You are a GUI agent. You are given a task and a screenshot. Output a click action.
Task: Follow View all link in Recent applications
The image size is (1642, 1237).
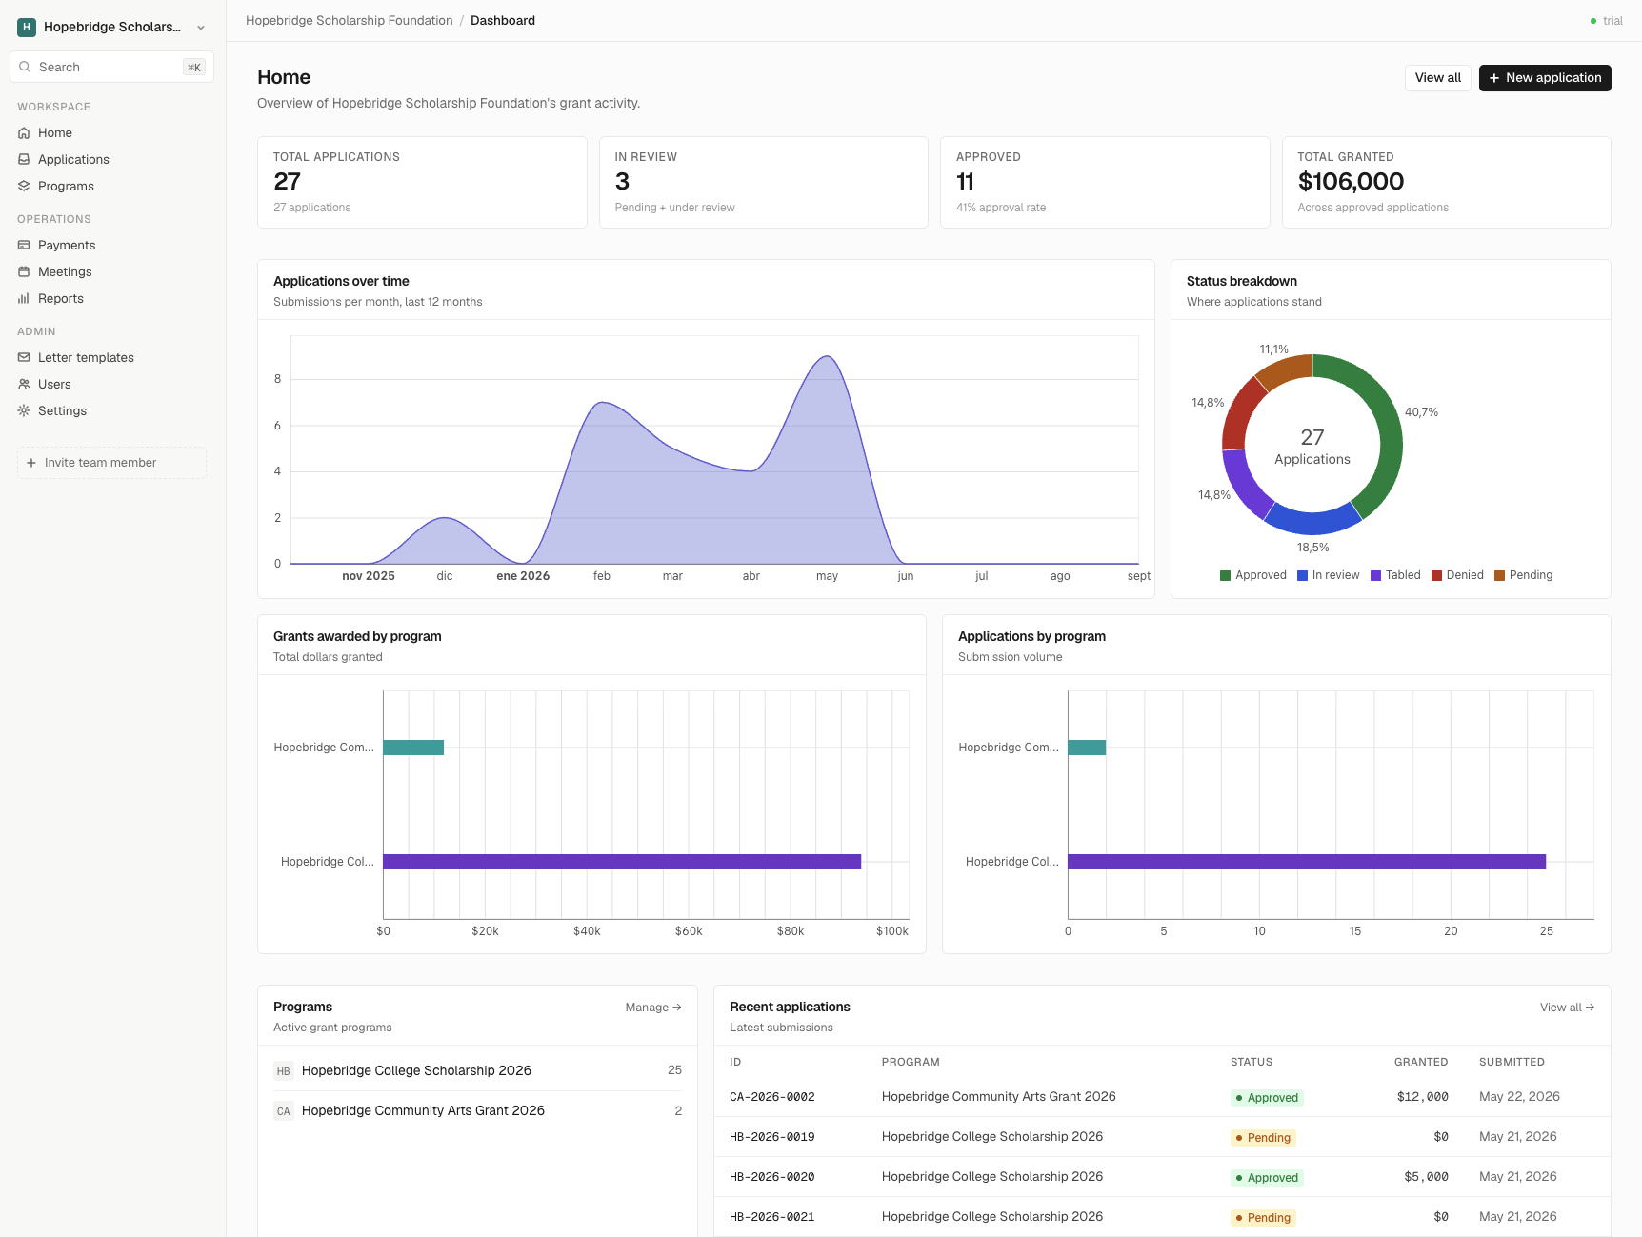pos(1567,1008)
